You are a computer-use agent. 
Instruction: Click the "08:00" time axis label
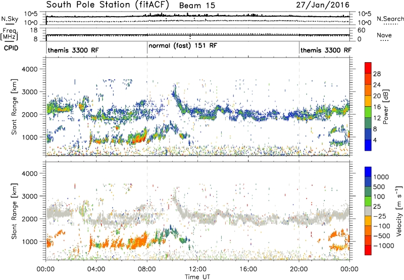[147, 269]
